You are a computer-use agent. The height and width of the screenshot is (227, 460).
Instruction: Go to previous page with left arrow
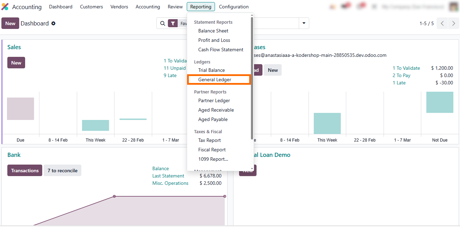[x=442, y=23]
